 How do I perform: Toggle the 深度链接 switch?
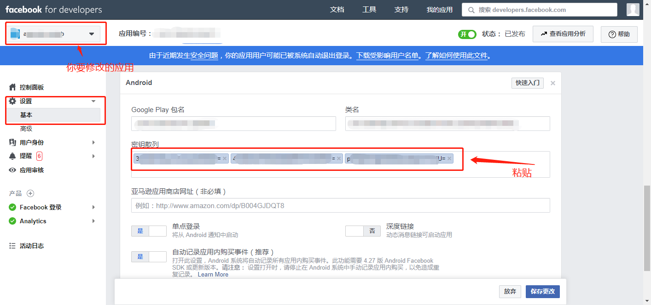363,231
